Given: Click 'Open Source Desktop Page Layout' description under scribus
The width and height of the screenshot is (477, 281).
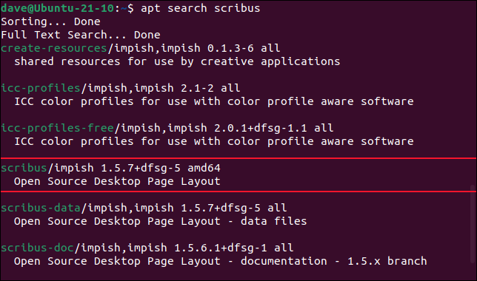Looking at the screenshot, I should (117, 181).
